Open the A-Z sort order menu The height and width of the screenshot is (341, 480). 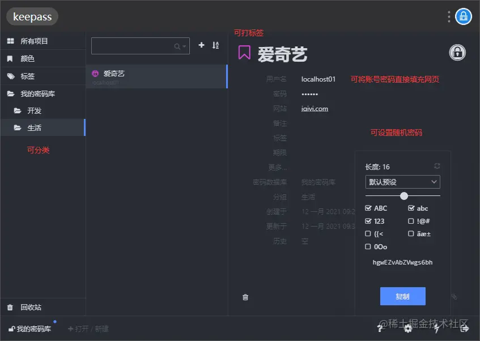215,45
